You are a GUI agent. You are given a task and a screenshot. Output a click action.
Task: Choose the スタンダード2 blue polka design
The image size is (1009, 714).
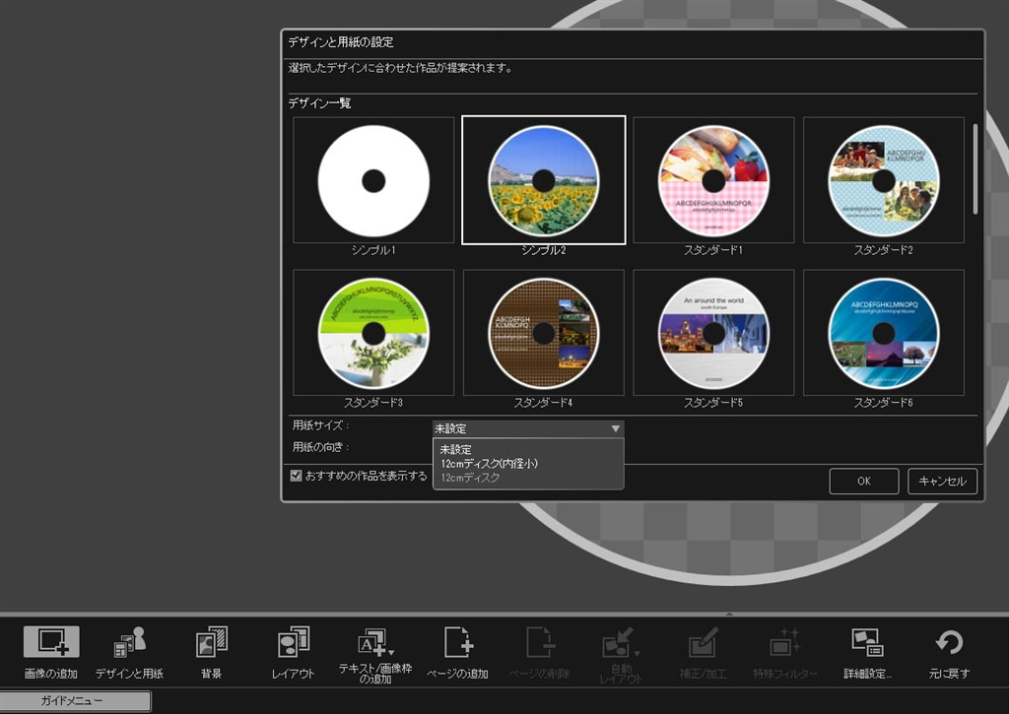coord(884,181)
